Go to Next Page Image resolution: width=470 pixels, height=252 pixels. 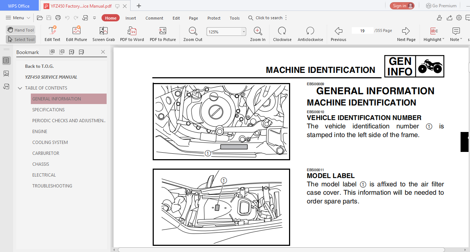406,34
